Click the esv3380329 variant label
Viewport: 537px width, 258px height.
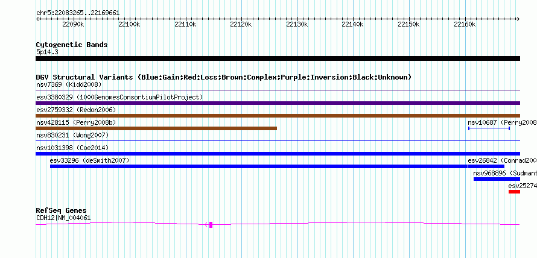[x=119, y=97]
